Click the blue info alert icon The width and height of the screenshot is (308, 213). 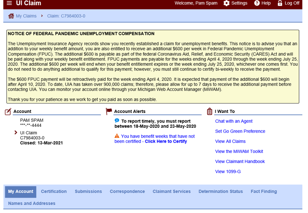[x=117, y=120]
